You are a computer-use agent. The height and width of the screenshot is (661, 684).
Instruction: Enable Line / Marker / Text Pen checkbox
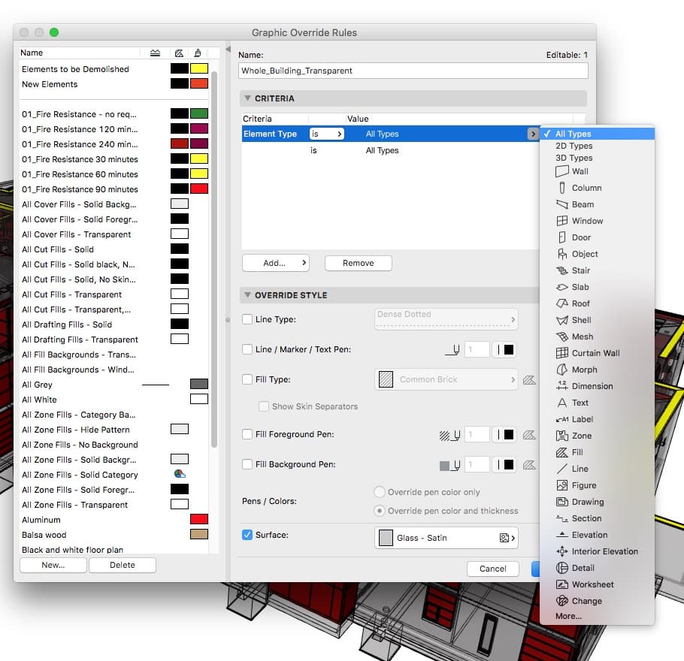[247, 349]
